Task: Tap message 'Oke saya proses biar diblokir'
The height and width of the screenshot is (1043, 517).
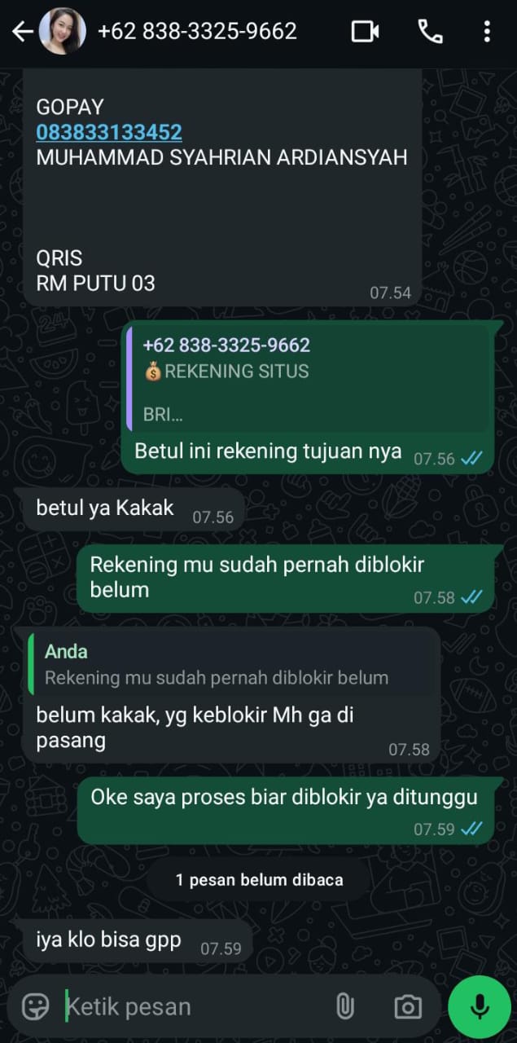Action: 284,797
